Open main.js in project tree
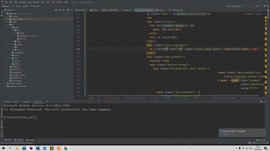The image size is (270, 151). tap(16, 64)
